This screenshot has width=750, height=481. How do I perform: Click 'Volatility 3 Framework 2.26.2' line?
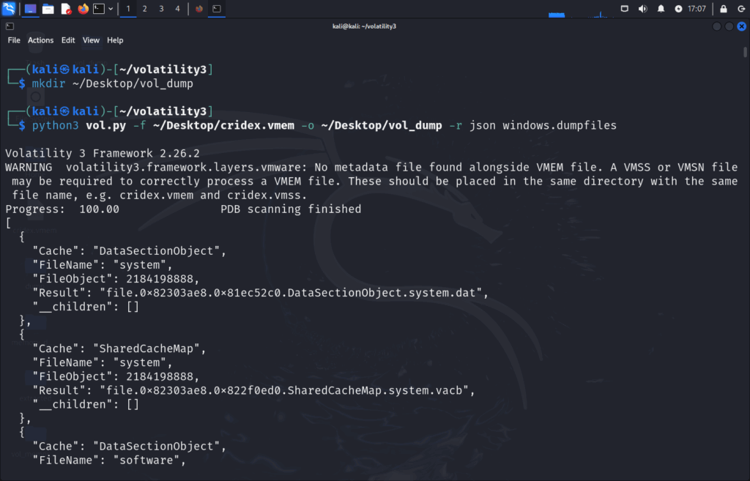point(103,154)
